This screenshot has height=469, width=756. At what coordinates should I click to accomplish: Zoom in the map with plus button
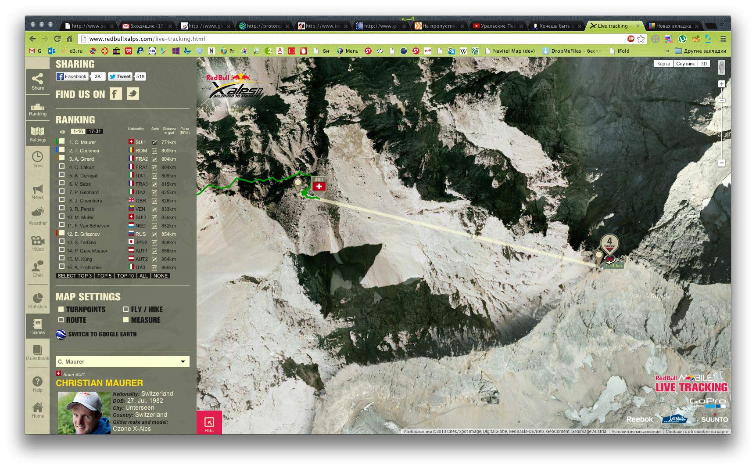click(722, 84)
